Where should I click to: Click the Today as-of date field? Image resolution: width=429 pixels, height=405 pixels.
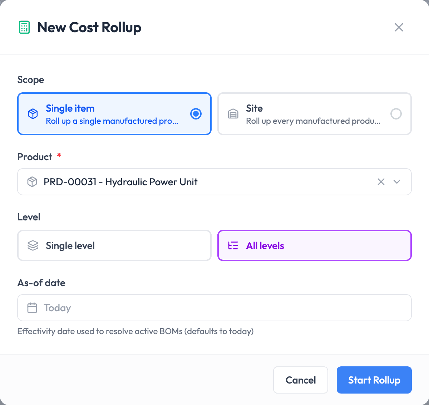tap(214, 308)
